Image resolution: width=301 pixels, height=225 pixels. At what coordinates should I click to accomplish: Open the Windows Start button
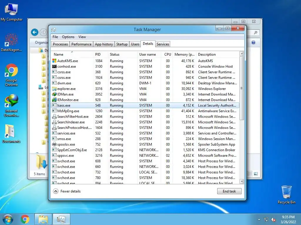pos(8,219)
